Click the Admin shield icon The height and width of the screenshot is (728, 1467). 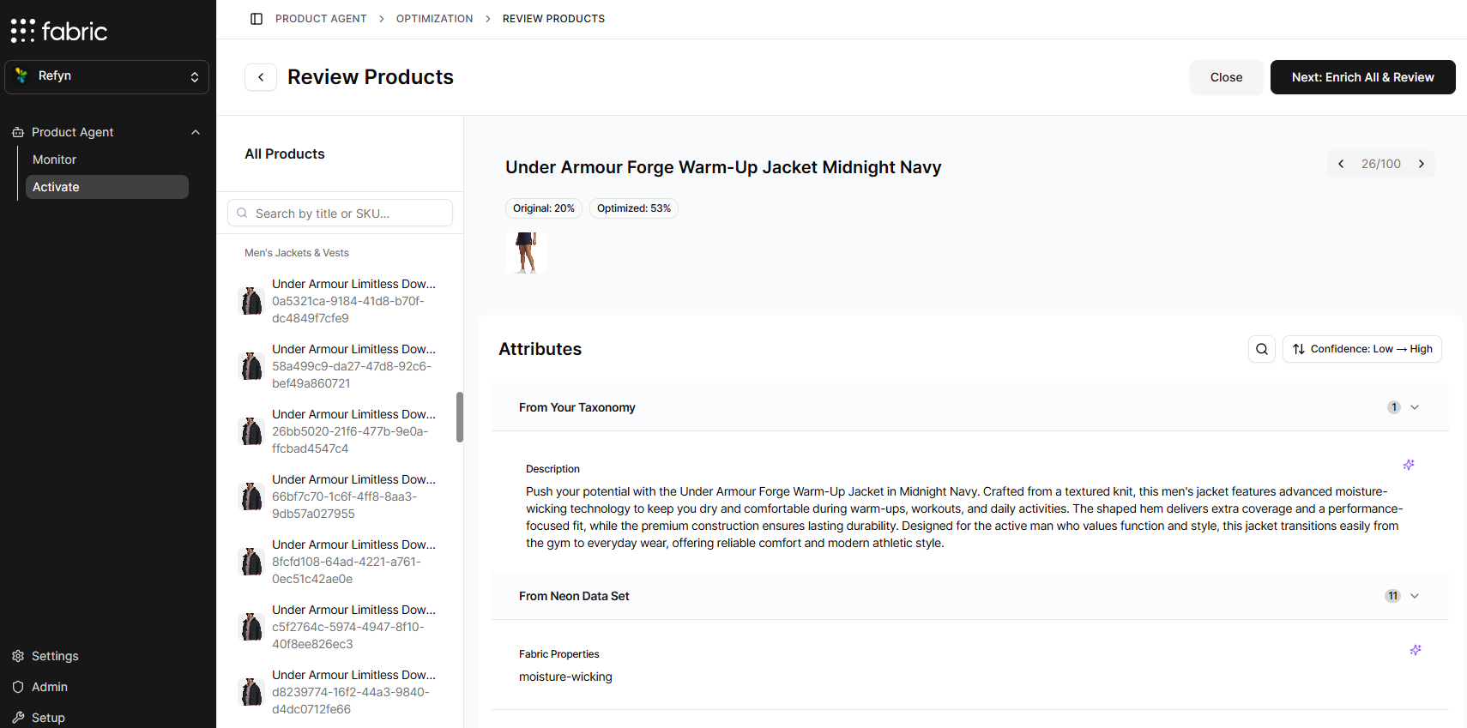click(x=18, y=687)
